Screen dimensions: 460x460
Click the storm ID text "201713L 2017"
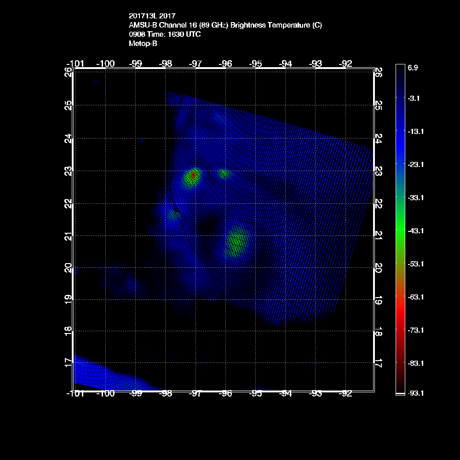(x=152, y=16)
